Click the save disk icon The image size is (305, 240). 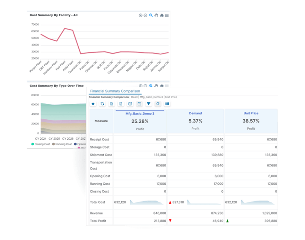coord(139,104)
